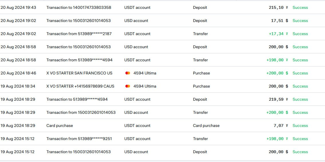The image size is (325, 162).
Task: Select the 17,51 $ deposit amount
Action: coord(279,21)
